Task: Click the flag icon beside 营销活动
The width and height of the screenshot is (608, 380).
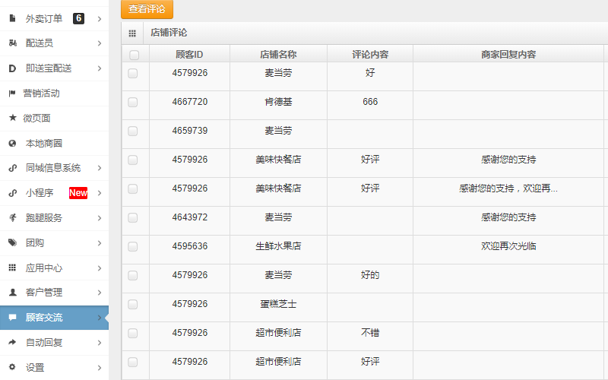Action: tap(12, 93)
